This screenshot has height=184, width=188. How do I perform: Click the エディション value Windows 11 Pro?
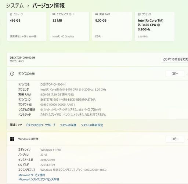click(51, 150)
